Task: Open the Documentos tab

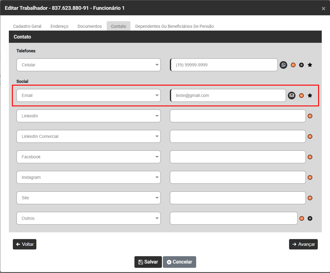Action: (x=90, y=26)
